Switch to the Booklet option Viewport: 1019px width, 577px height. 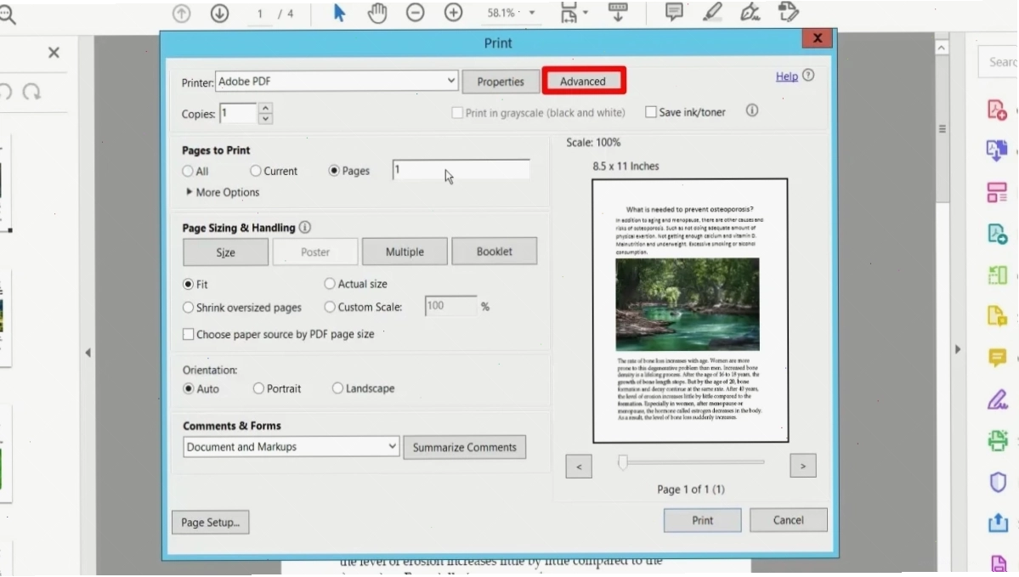pyautogui.click(x=494, y=251)
